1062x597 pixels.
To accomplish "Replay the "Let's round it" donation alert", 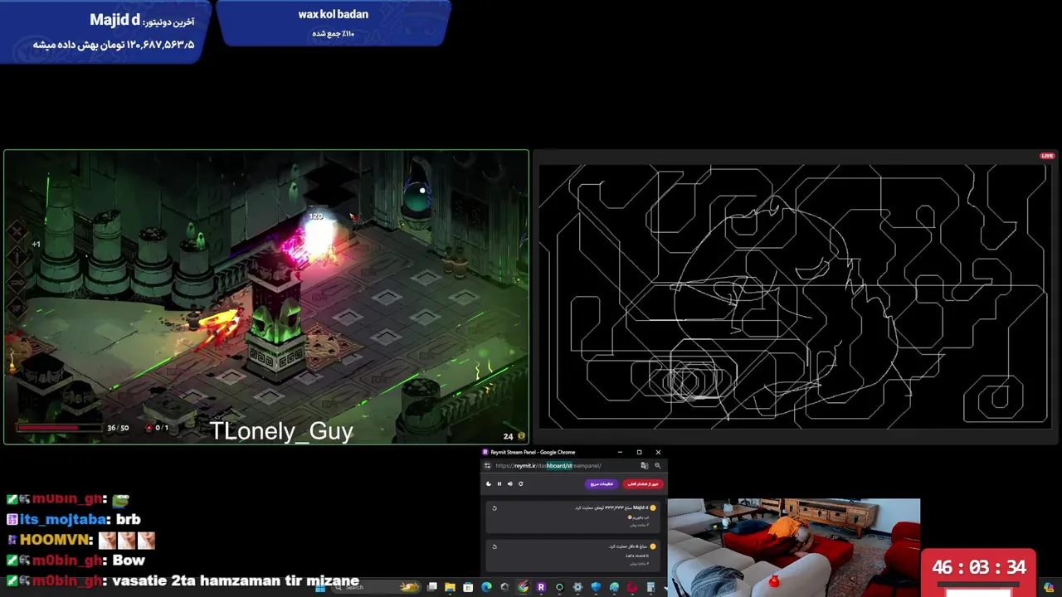I will point(494,546).
